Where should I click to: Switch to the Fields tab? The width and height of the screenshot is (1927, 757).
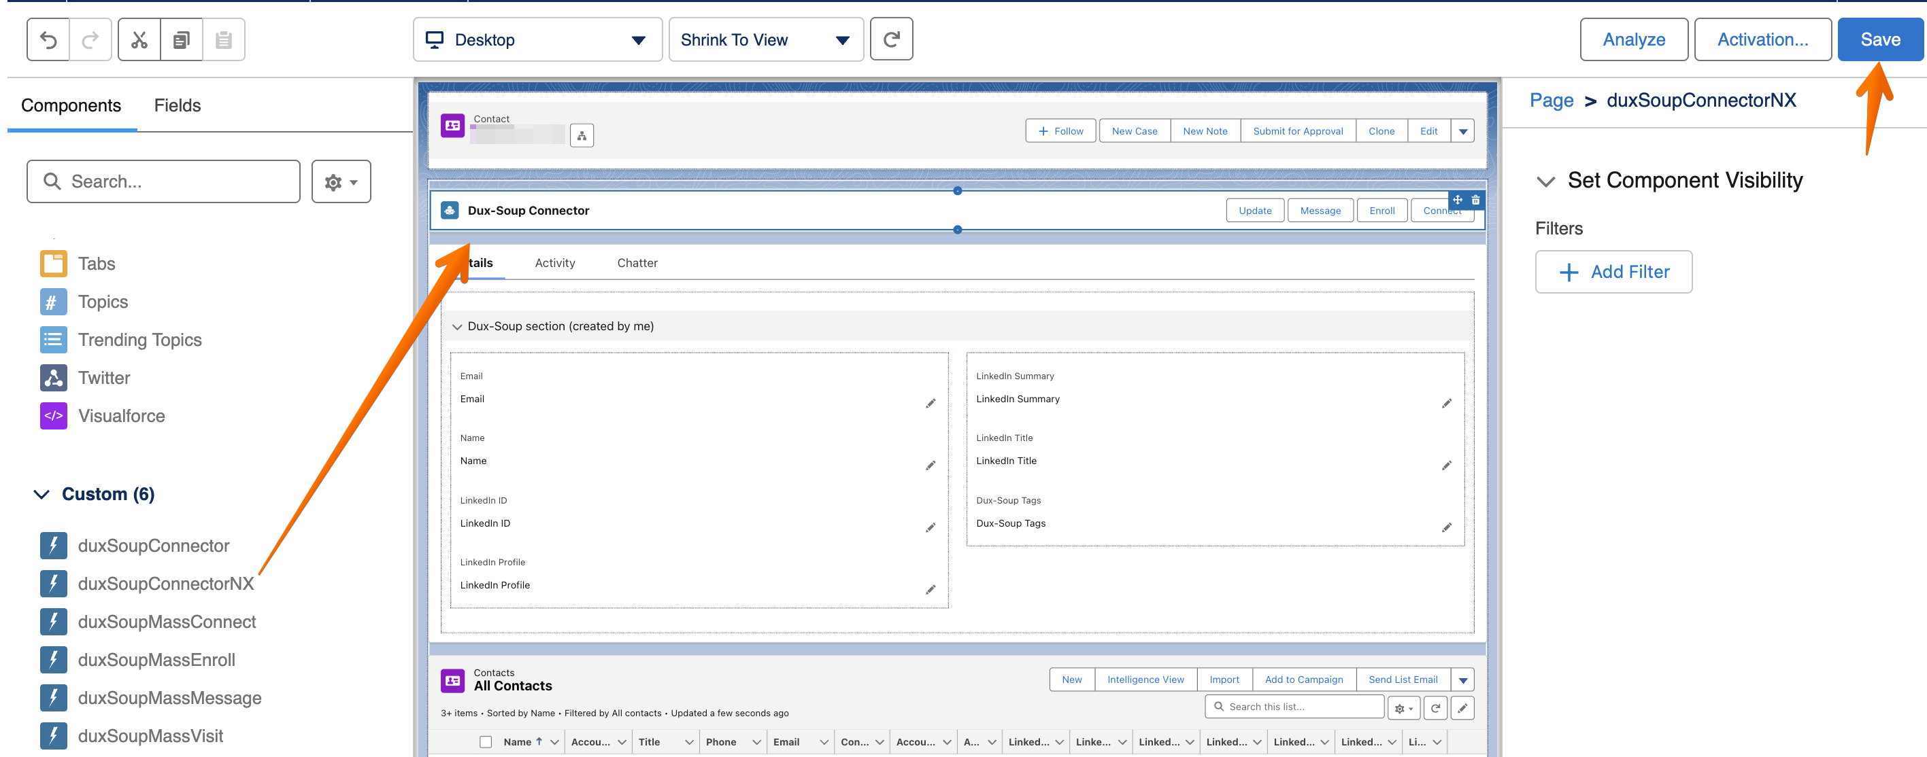[178, 105]
